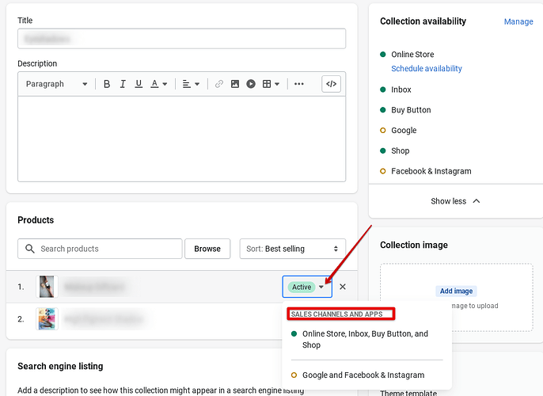Insert an image into the description
The height and width of the screenshot is (396, 543).
coord(235,84)
